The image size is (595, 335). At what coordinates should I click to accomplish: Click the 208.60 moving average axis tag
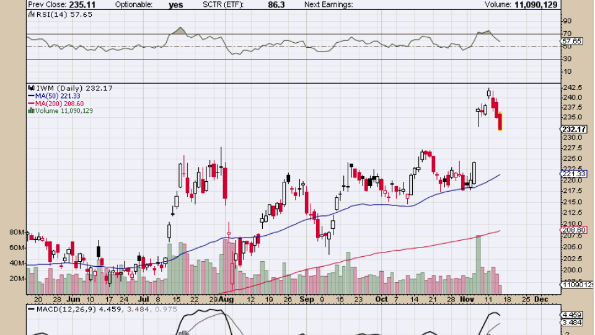[x=573, y=230]
